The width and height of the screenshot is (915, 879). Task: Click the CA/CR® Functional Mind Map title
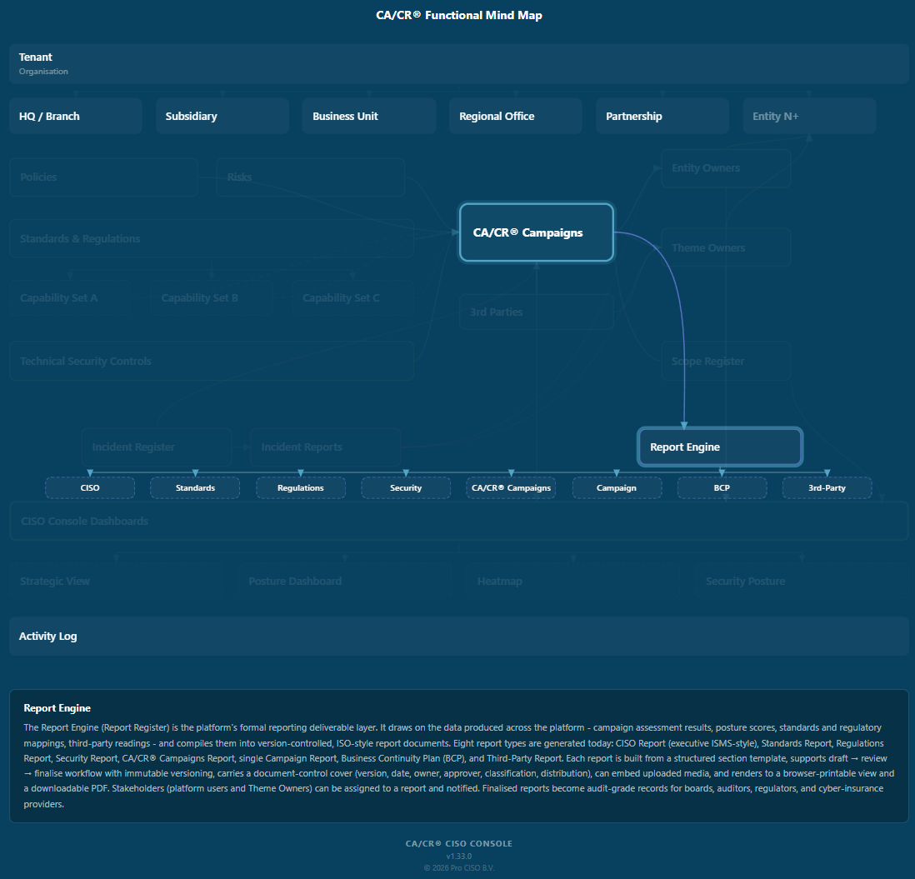(458, 16)
